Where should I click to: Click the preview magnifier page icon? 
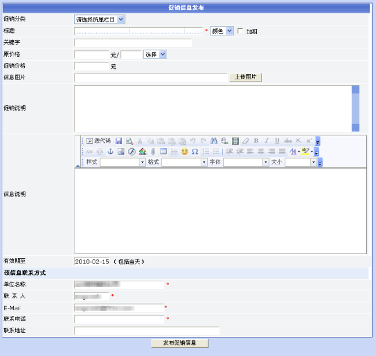pyautogui.click(x=130, y=141)
